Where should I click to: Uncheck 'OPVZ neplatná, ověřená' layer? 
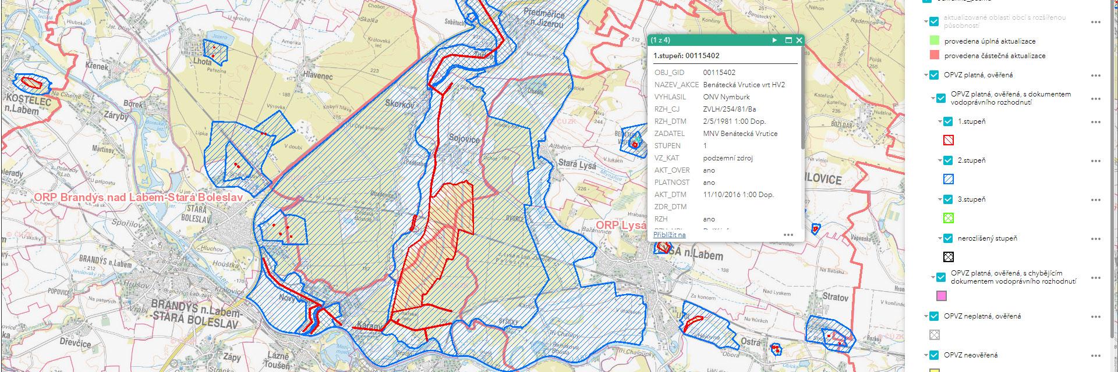(934, 316)
